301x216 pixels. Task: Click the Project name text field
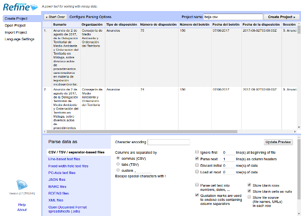[233, 17]
